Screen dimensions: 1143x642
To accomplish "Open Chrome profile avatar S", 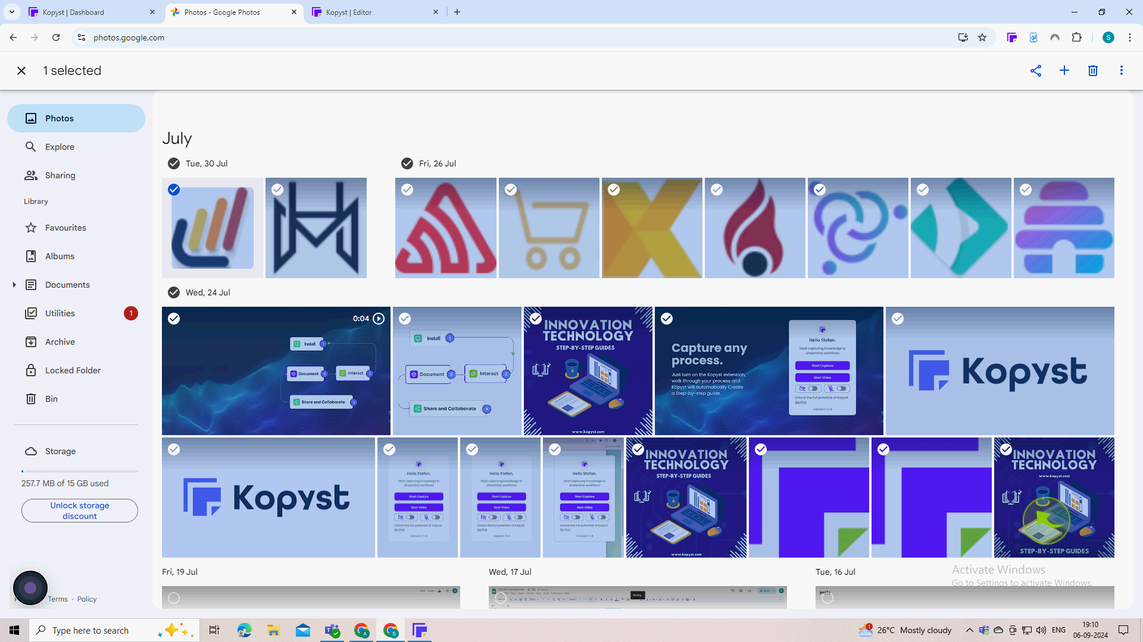I will tap(1108, 37).
